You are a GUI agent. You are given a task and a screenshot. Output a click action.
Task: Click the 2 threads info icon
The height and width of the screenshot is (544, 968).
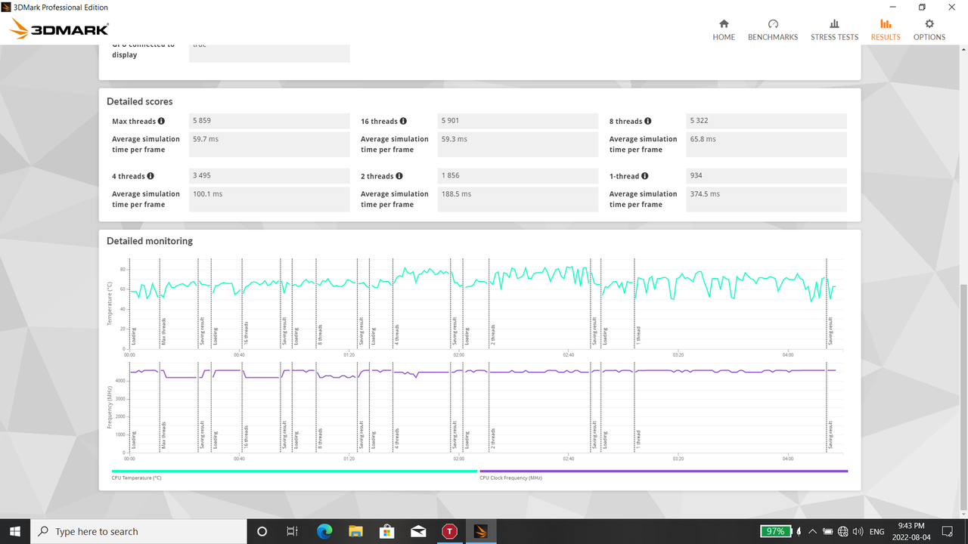point(400,176)
